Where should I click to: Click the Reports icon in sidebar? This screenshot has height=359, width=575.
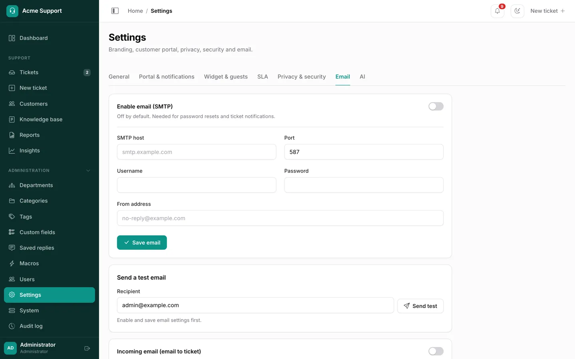click(x=12, y=135)
